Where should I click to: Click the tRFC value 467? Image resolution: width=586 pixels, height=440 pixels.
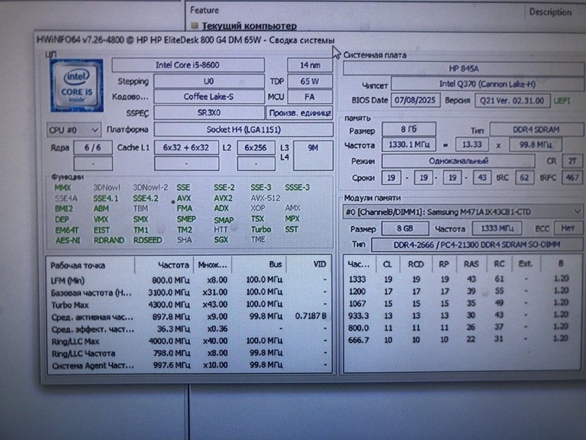click(572, 177)
